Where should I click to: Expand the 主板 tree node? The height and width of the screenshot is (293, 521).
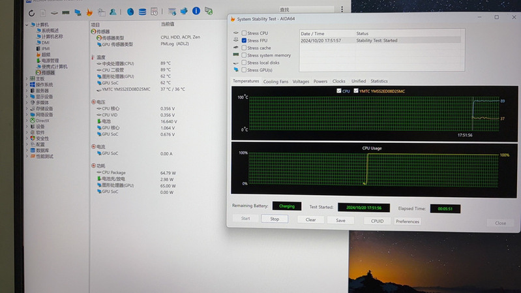pyautogui.click(x=27, y=79)
